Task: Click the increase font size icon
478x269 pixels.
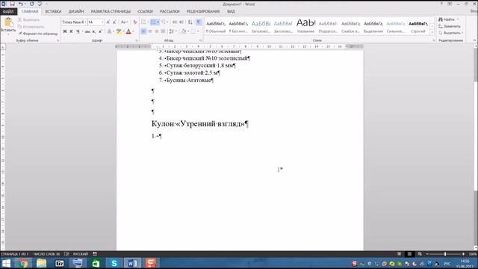Action: coord(108,22)
